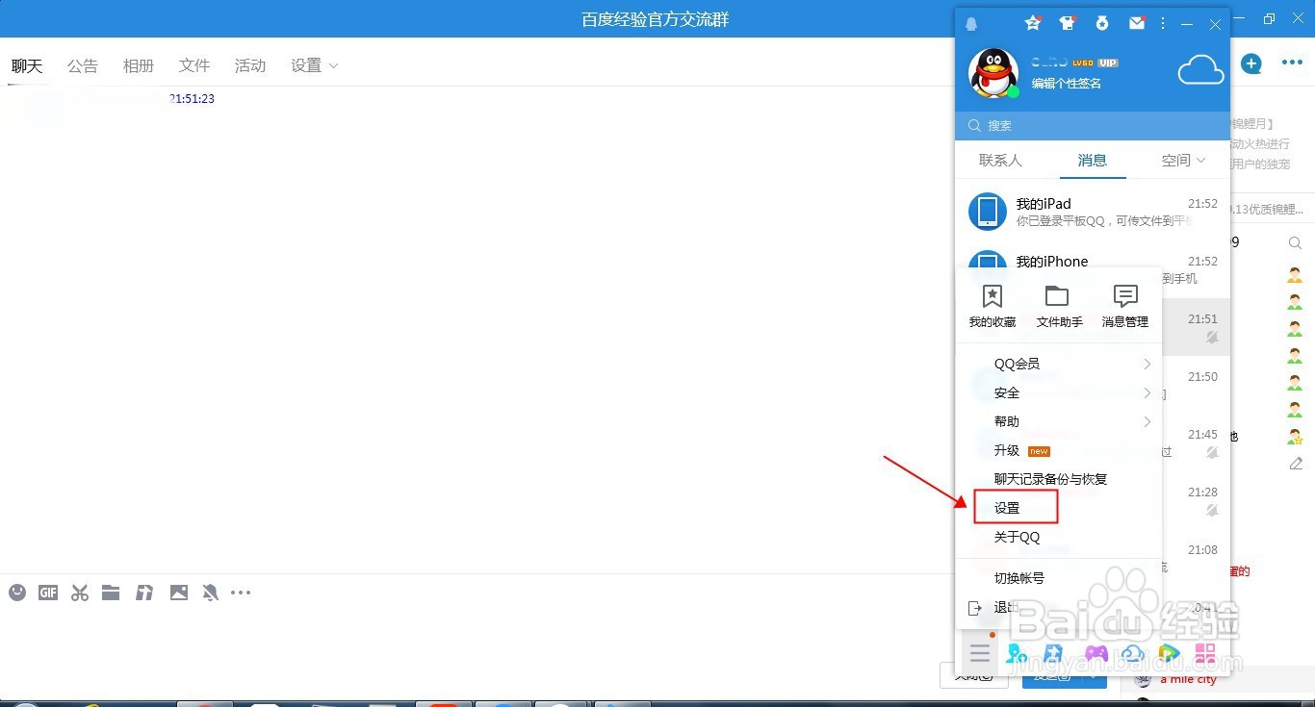The width and height of the screenshot is (1315, 707).
Task: Click the QQ panel search box
Action: (x=1093, y=125)
